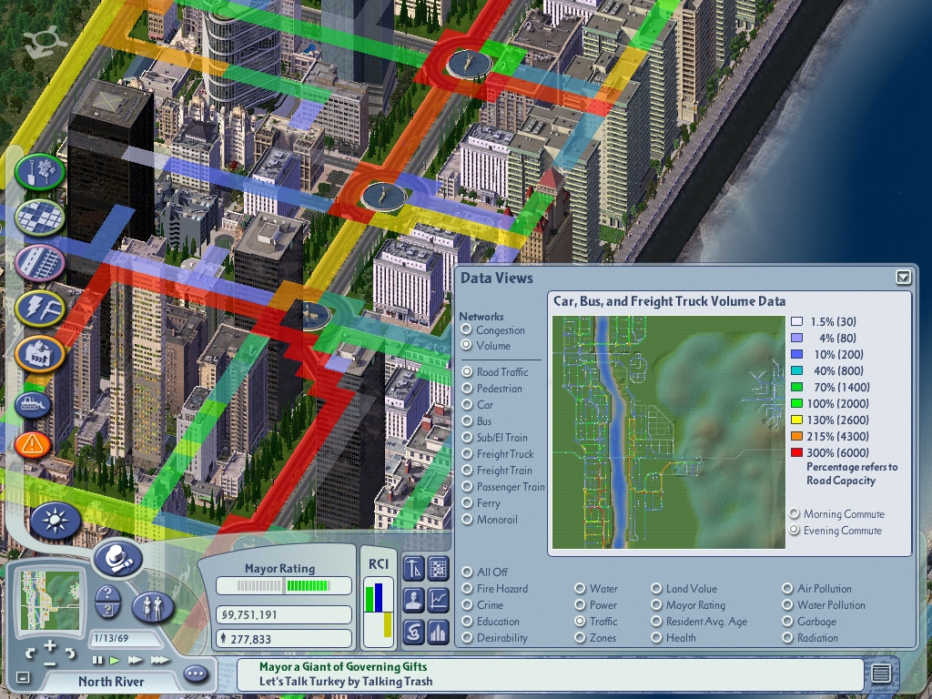The width and height of the screenshot is (932, 699).
Task: Open the budget panel (simoleon icon)
Action: pos(413,632)
